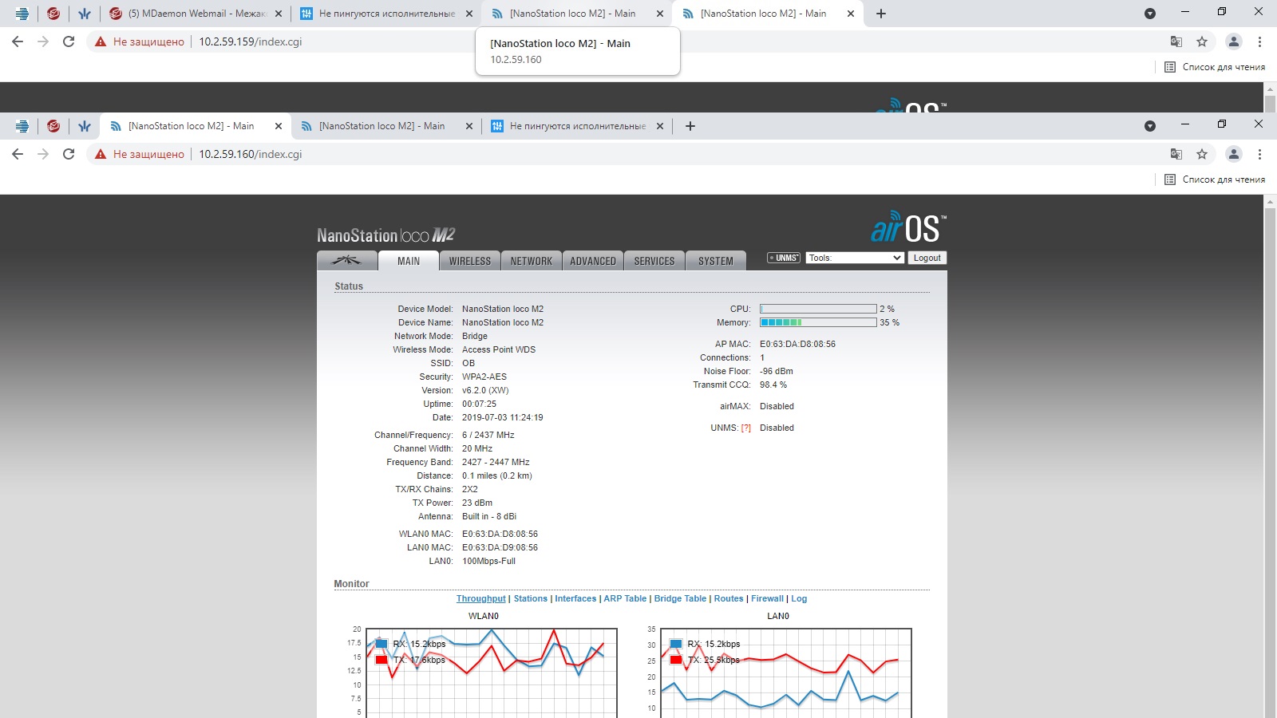The width and height of the screenshot is (1277, 718).
Task: Bookmark the 10.2.59.160 page with the star
Action: (1202, 154)
